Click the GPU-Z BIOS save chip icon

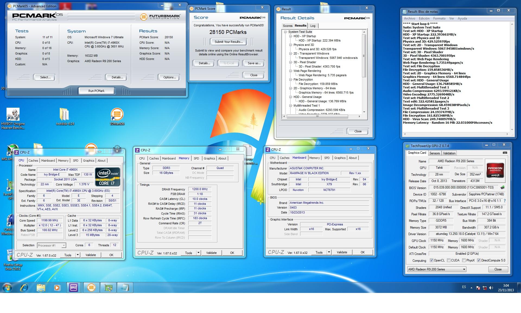503,187
